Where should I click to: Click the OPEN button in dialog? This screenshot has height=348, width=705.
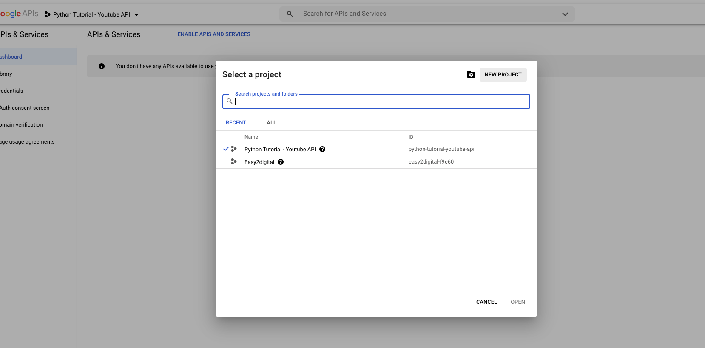tap(517, 302)
